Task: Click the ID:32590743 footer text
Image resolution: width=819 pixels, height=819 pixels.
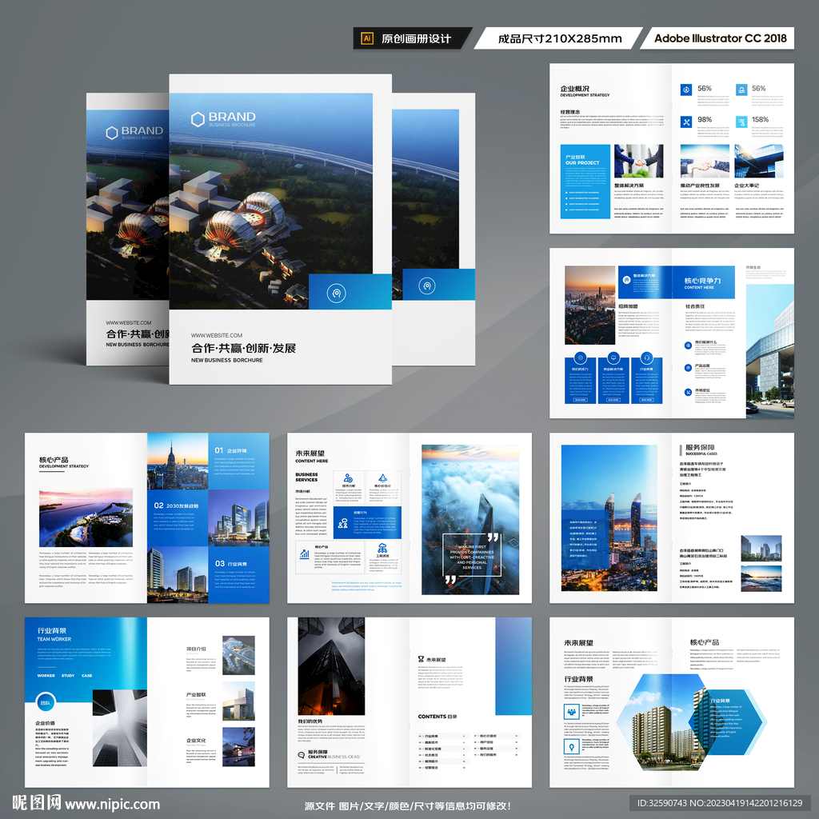Action: pyautogui.click(x=660, y=803)
